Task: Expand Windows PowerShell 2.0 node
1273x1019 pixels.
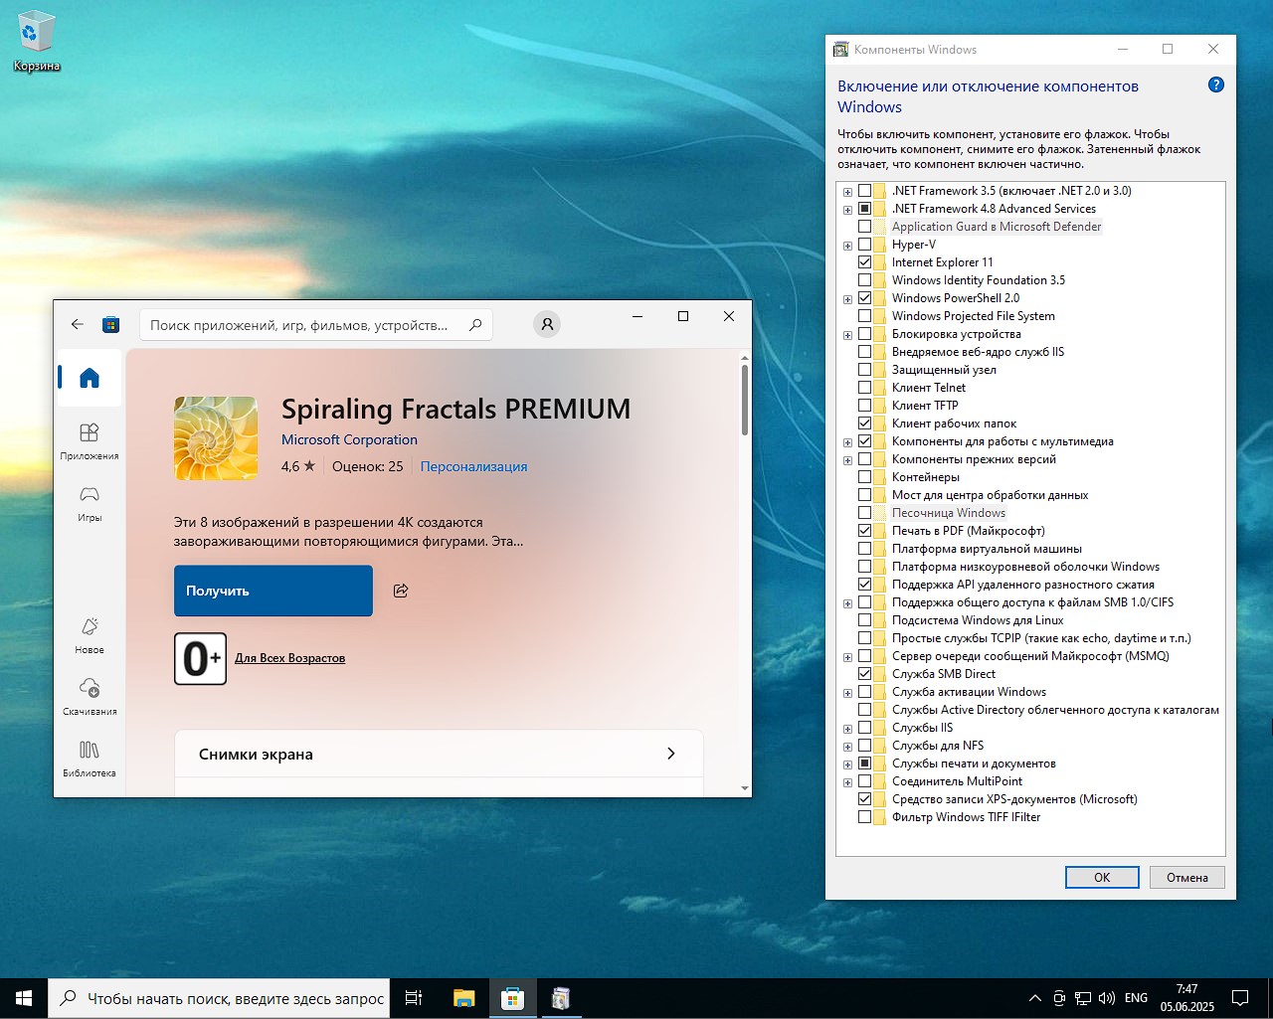Action: [x=847, y=299]
